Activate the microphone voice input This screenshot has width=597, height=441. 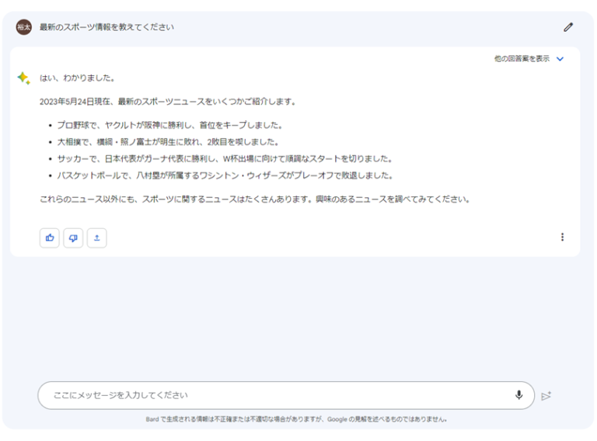(x=518, y=395)
